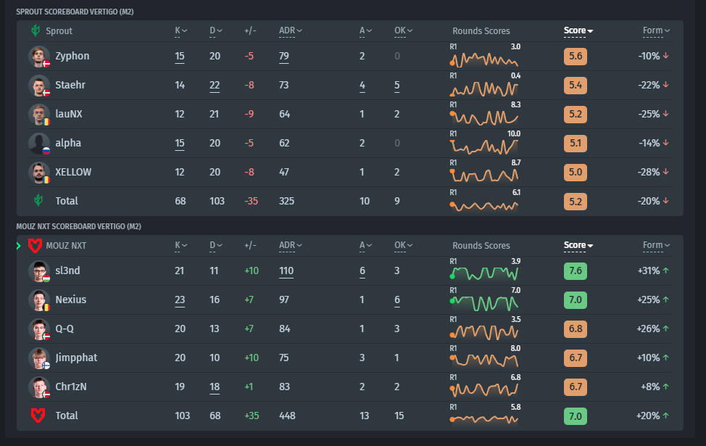Sort MOUZ NXT table by Score column

pos(578,246)
